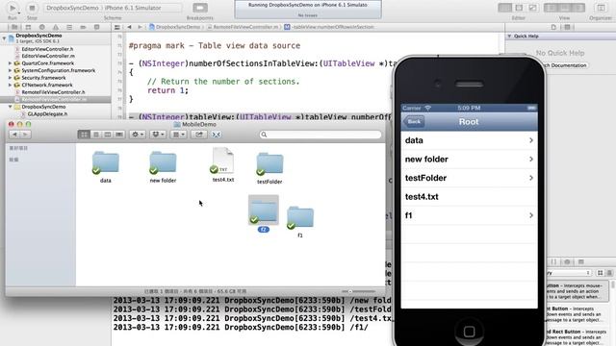Show the Breakpoint navigator tab
Viewport: 616px width, 346px height.
click(83, 27)
